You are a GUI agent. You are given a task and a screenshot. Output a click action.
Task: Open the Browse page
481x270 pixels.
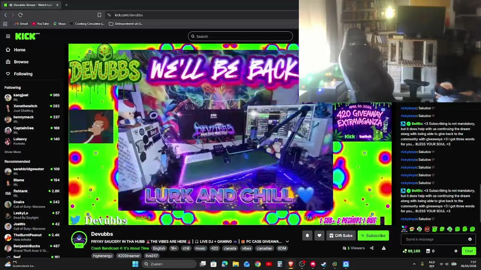(x=21, y=62)
